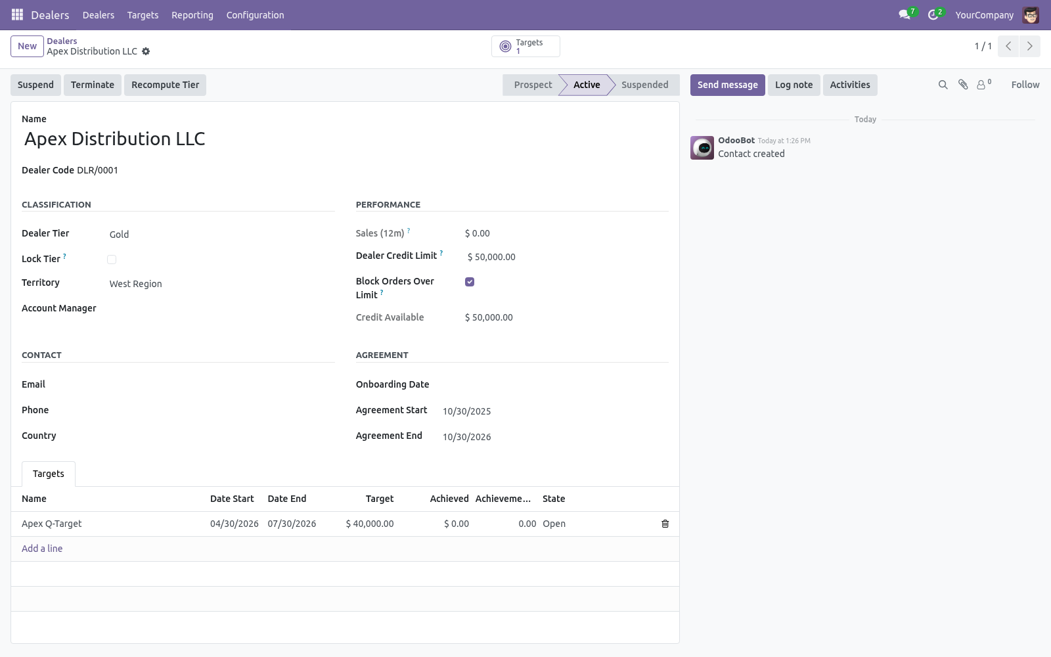Open the gear actions menu beside Apex Distribution LLC
Viewport: 1051px width, 657px height.
(x=146, y=51)
